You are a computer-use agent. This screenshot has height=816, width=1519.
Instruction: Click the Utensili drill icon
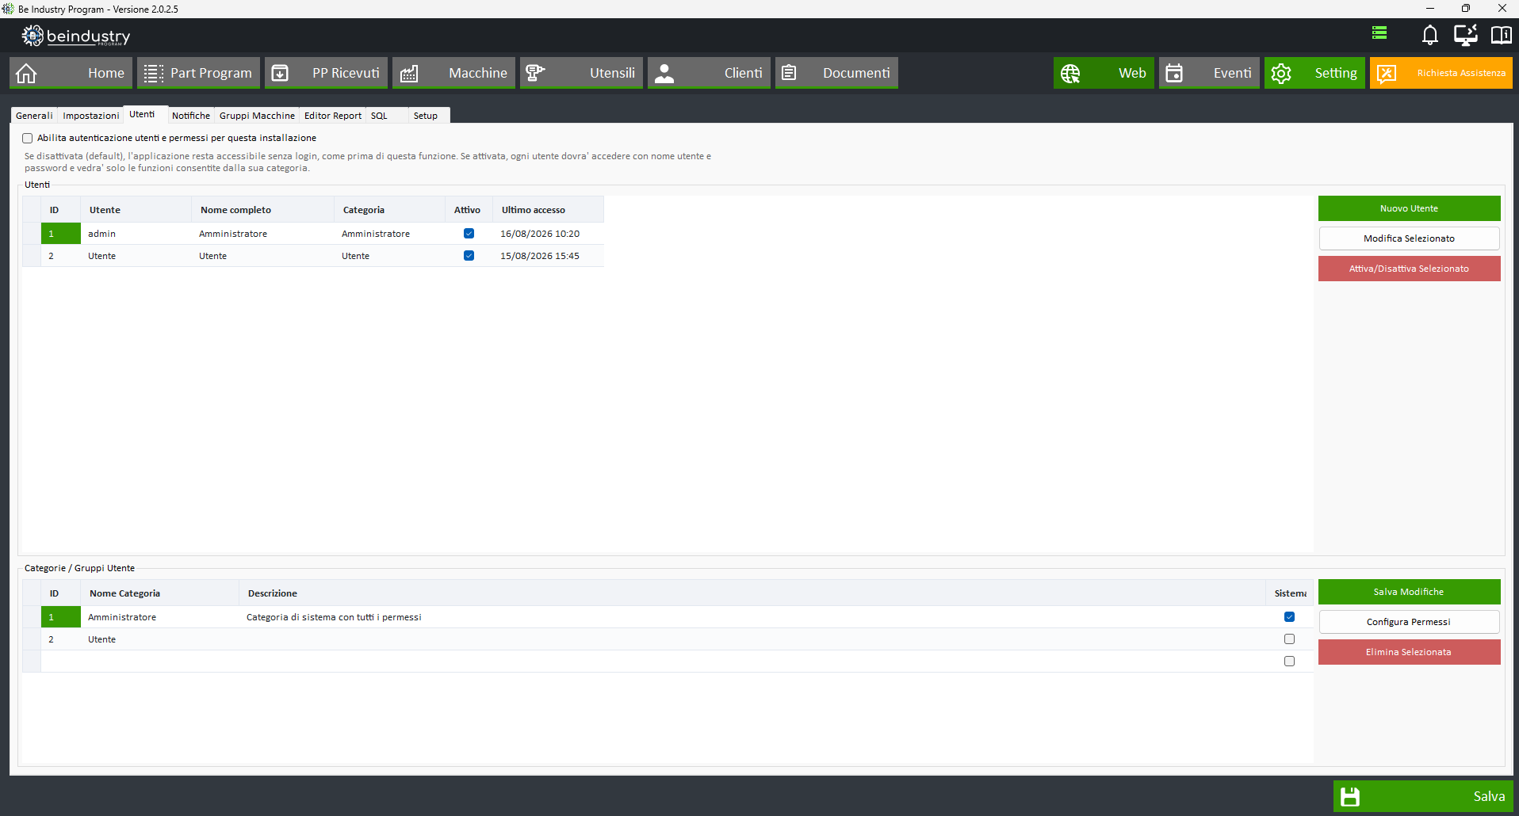(535, 73)
